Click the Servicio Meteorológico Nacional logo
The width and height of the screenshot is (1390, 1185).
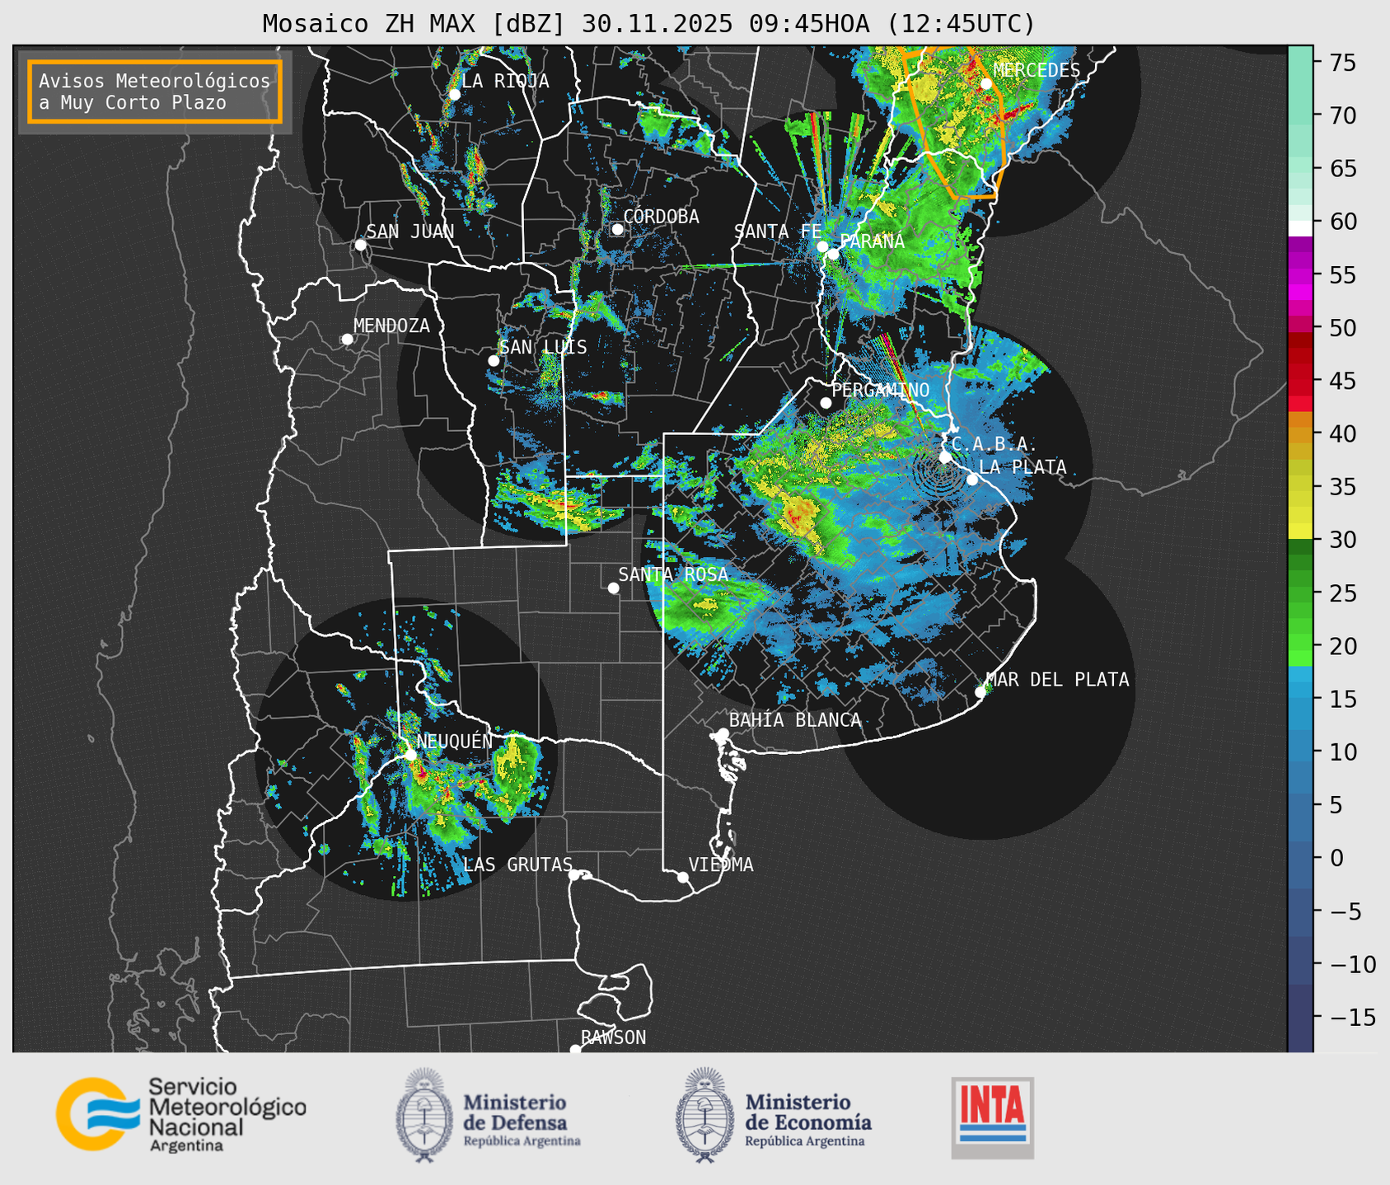coord(180,1114)
